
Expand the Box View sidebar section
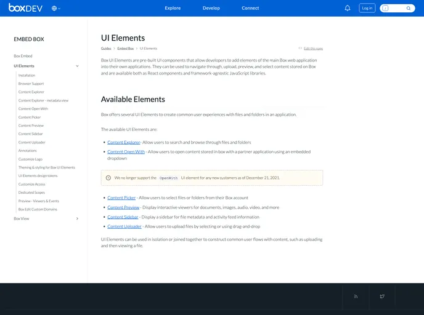point(77,218)
